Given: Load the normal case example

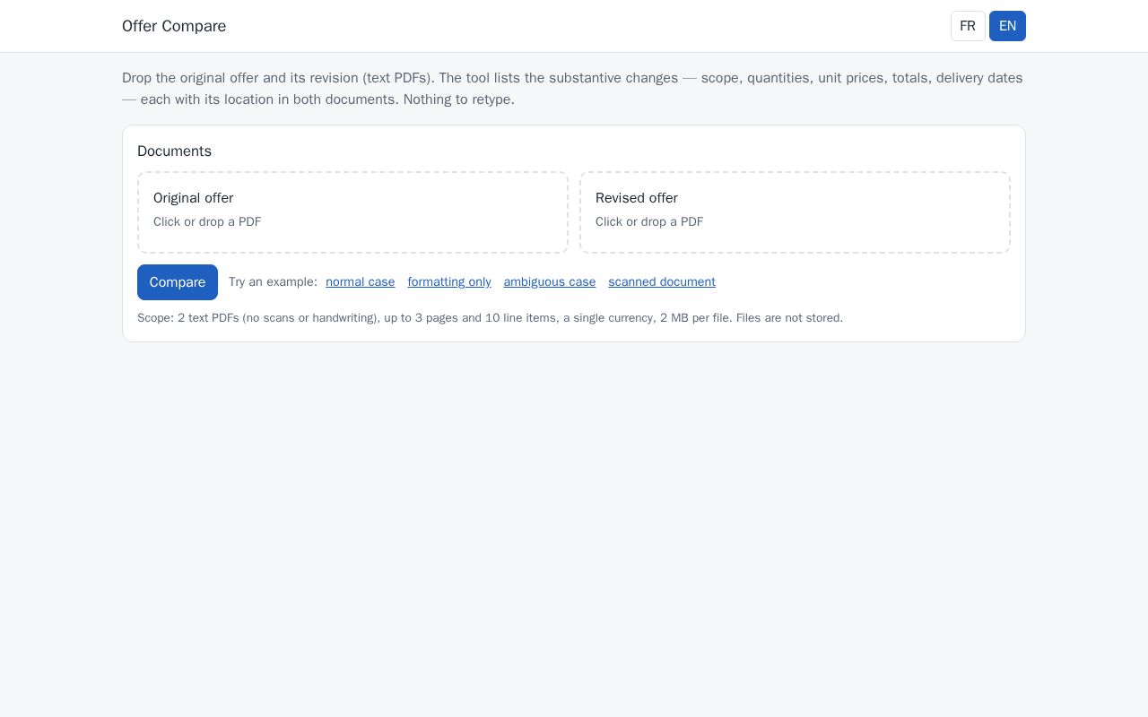Looking at the screenshot, I should pos(361,281).
